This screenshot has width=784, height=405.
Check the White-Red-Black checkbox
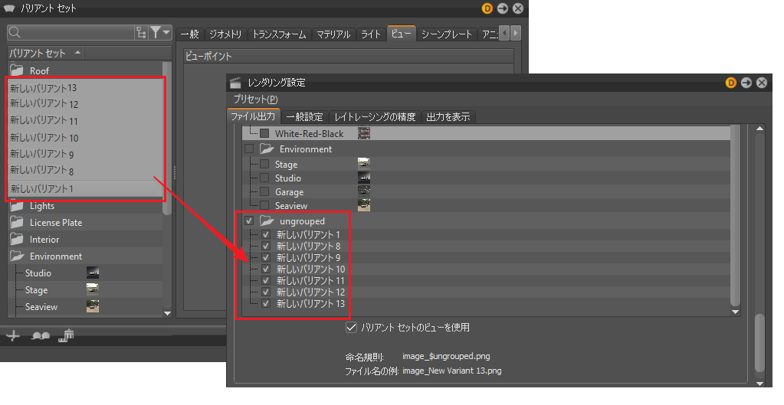pyautogui.click(x=265, y=133)
